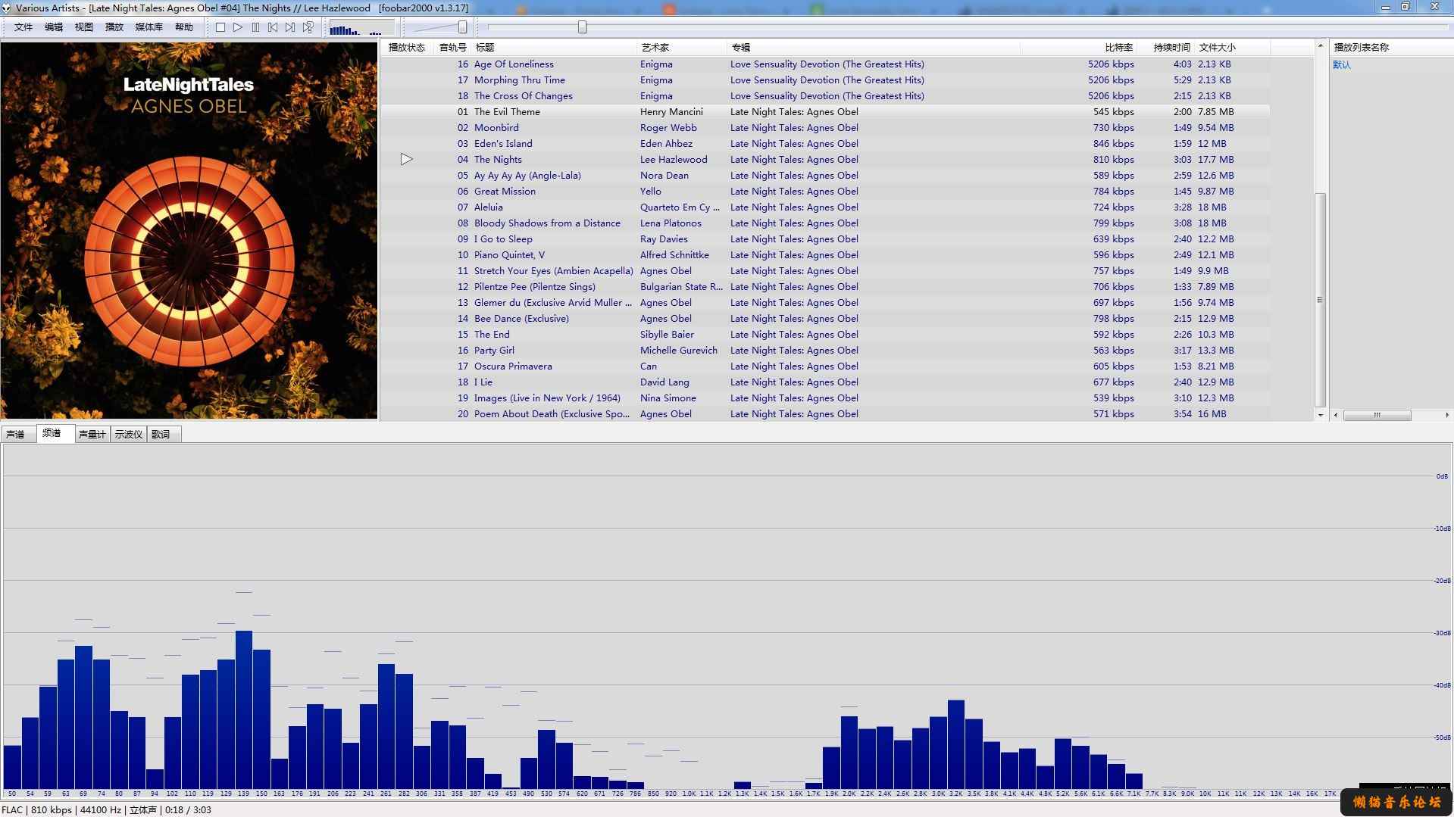
Task: Click the 播放列表名称 column header
Action: pos(1391,47)
